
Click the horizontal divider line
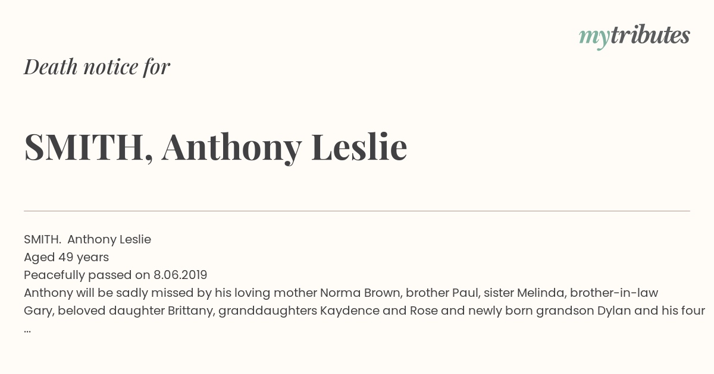pyautogui.click(x=357, y=211)
